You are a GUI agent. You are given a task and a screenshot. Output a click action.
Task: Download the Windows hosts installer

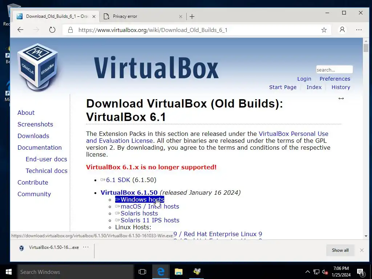(140, 199)
